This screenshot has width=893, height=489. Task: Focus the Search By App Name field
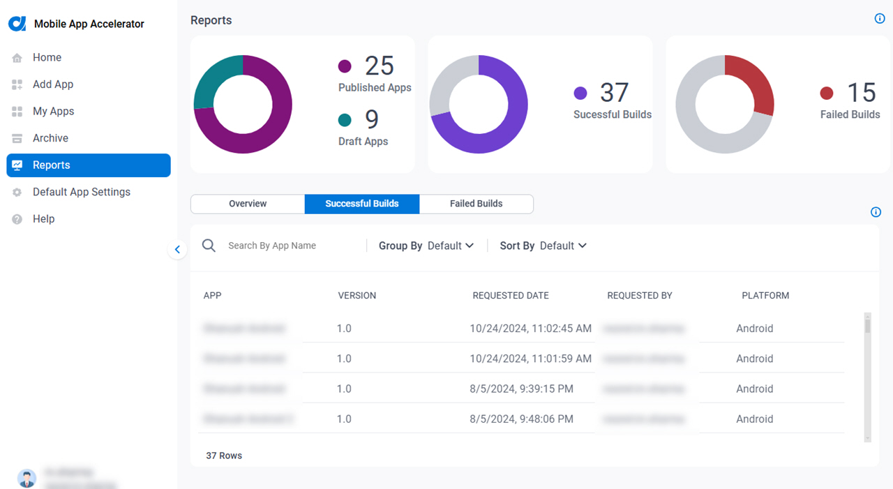pos(293,246)
